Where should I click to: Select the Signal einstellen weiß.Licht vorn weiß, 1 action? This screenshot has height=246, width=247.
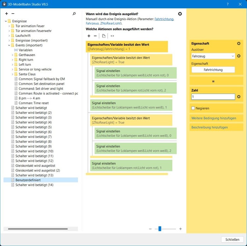131,105
